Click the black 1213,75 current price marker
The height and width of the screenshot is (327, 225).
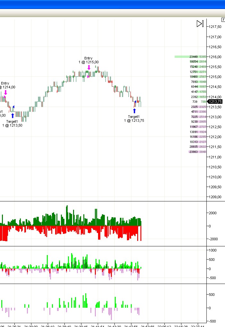pos(215,102)
